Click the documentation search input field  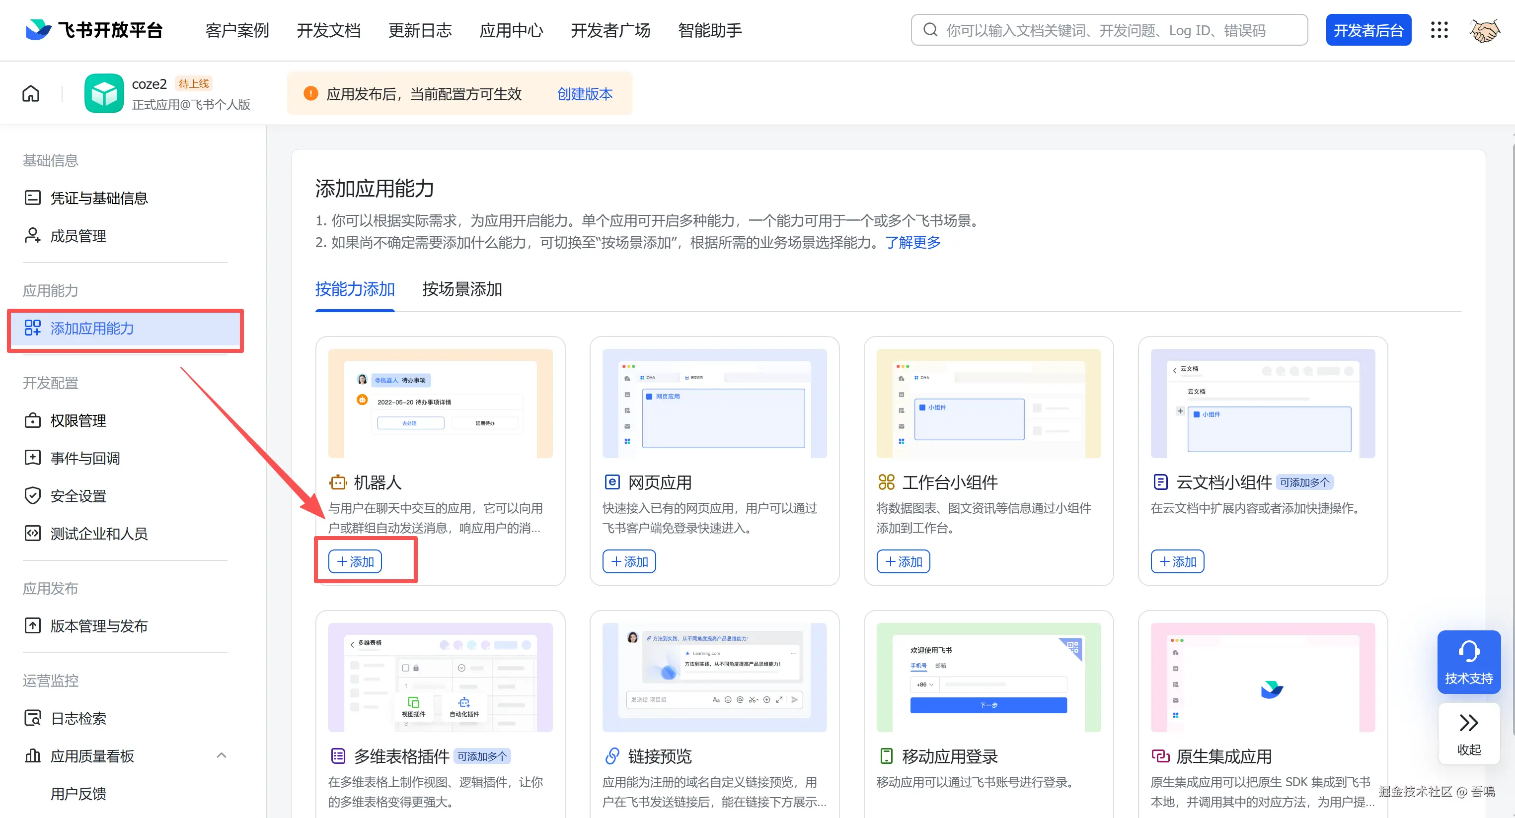pos(1109,30)
